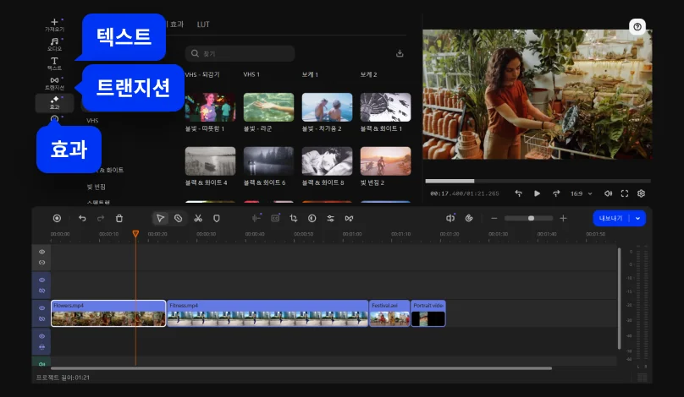Select the VHS effects category
The width and height of the screenshot is (684, 397).
tap(92, 121)
